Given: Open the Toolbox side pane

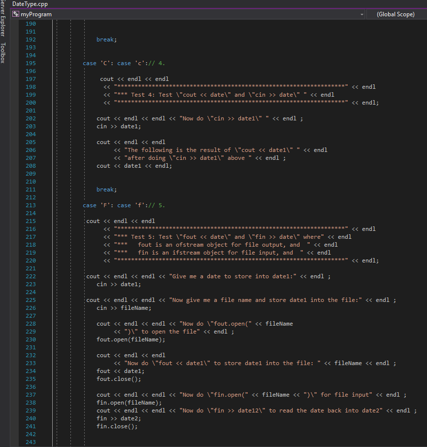Looking at the screenshot, I should 3,52.
